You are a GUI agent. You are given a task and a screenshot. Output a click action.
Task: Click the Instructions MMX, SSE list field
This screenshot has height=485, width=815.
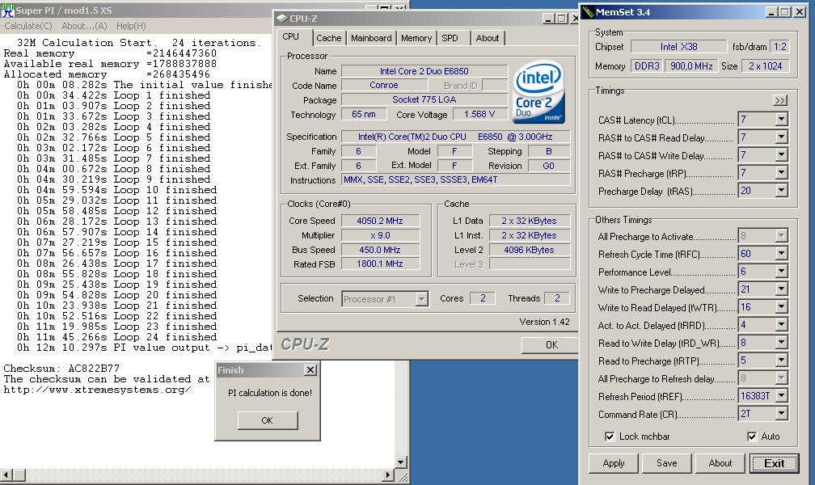tap(455, 180)
